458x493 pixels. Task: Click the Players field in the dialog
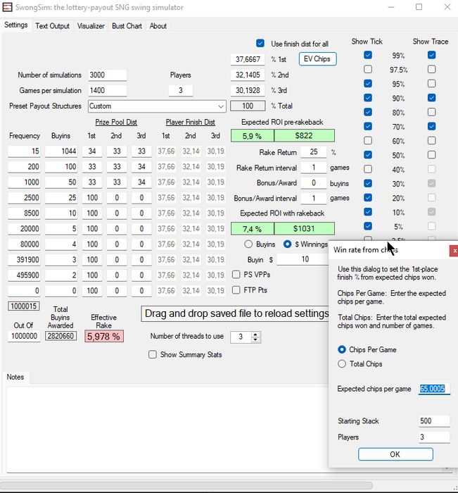434,437
